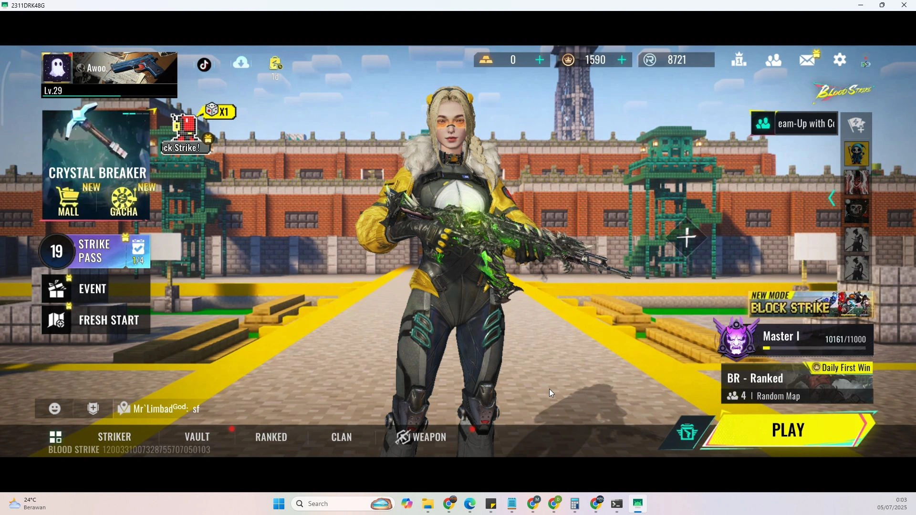The image size is (916, 515).
Task: Open the leaderboard podium icon
Action: pyautogui.click(x=739, y=60)
